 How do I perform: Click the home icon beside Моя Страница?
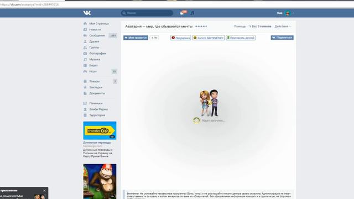(85, 23)
